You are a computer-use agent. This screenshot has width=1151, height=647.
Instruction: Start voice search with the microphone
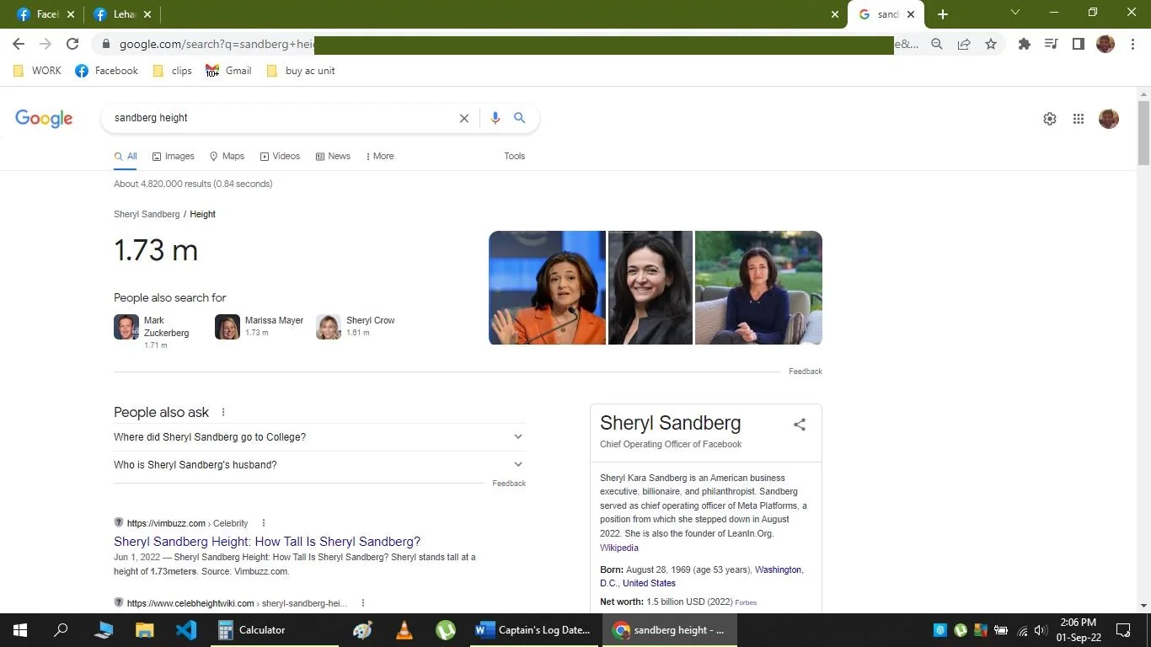tap(495, 118)
